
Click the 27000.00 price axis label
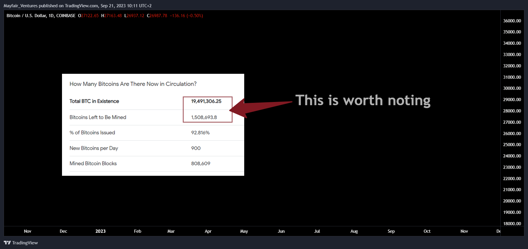pos(512,122)
